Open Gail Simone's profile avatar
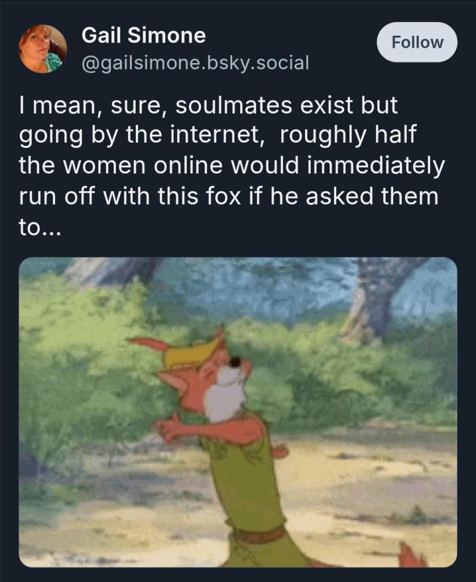The width and height of the screenshot is (476, 582). pos(43,49)
